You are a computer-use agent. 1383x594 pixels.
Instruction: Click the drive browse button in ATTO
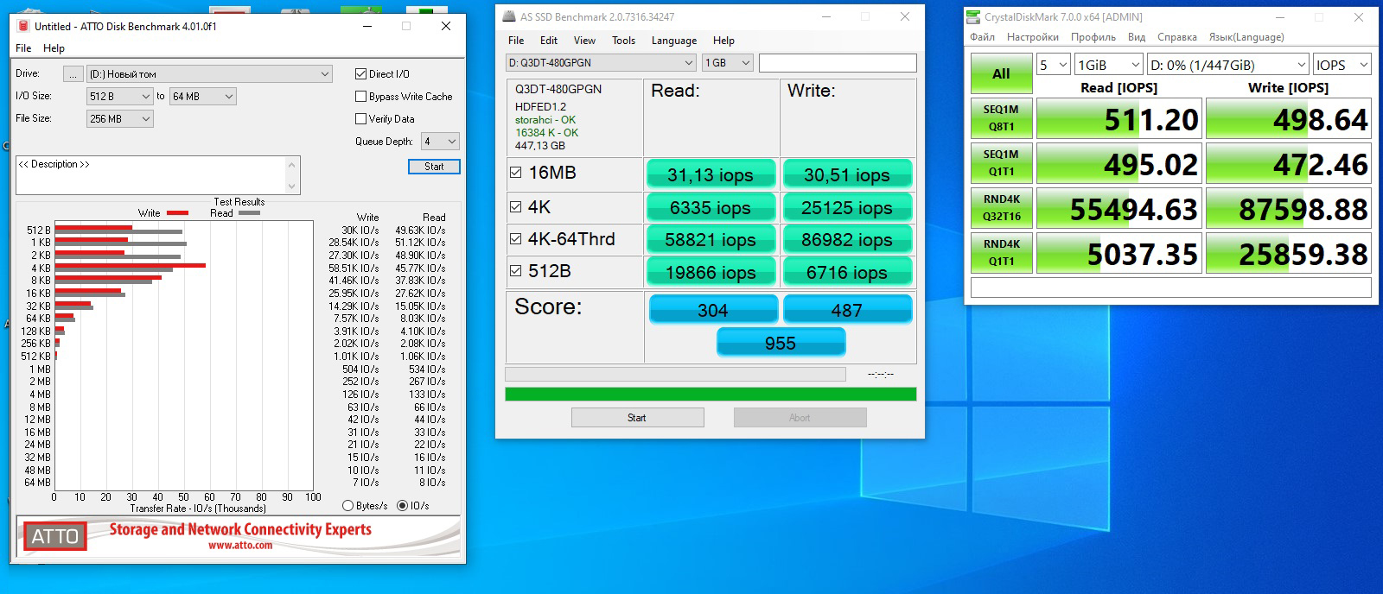point(73,74)
